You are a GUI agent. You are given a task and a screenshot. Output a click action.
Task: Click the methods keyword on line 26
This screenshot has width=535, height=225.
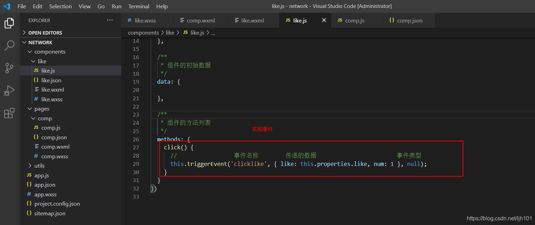click(169, 139)
